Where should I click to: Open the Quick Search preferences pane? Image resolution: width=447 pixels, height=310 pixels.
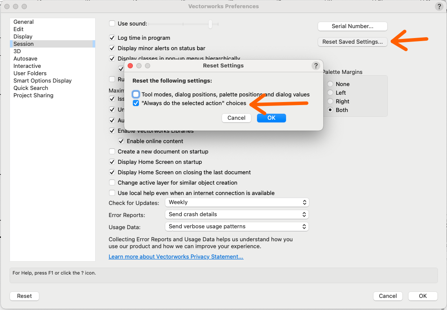pos(31,88)
